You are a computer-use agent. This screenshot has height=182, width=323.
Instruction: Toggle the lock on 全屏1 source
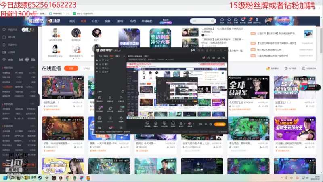100,72
